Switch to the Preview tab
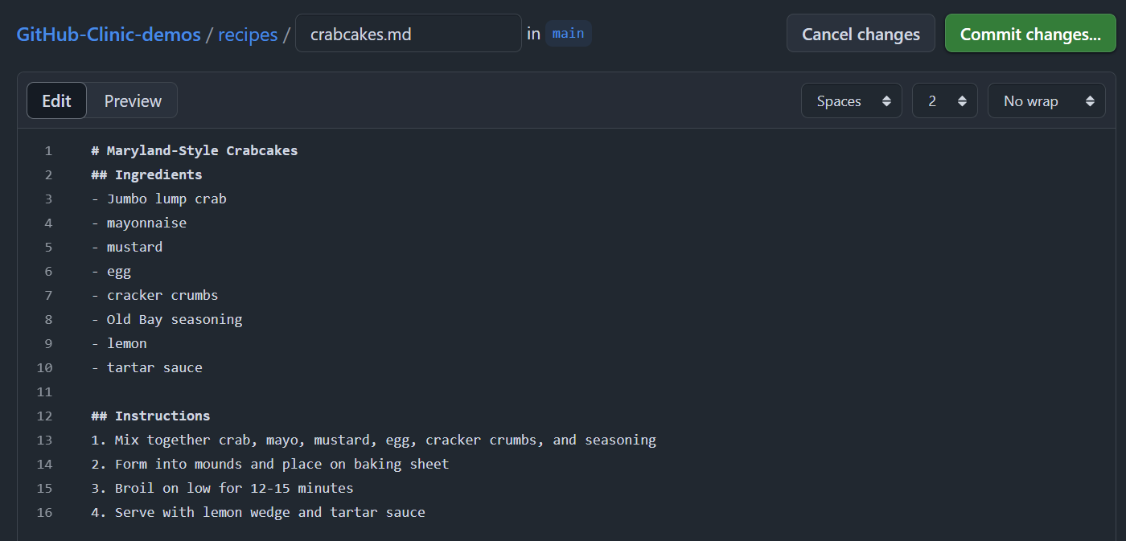This screenshot has width=1126, height=541. 133,100
